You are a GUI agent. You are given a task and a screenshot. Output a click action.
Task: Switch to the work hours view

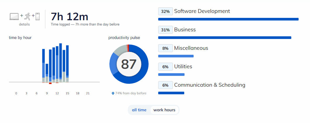click(x=164, y=110)
